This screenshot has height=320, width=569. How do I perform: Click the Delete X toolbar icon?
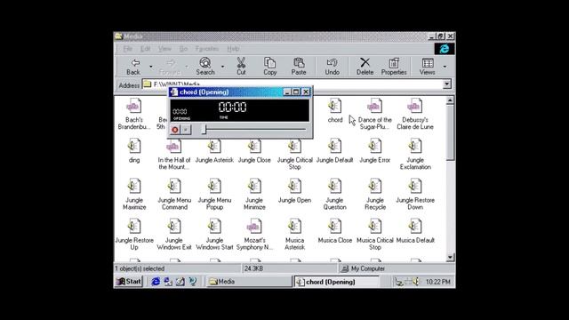(x=365, y=62)
